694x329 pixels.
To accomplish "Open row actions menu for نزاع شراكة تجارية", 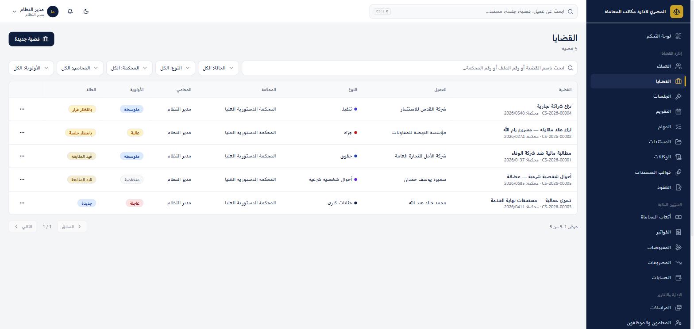I will [x=22, y=109].
